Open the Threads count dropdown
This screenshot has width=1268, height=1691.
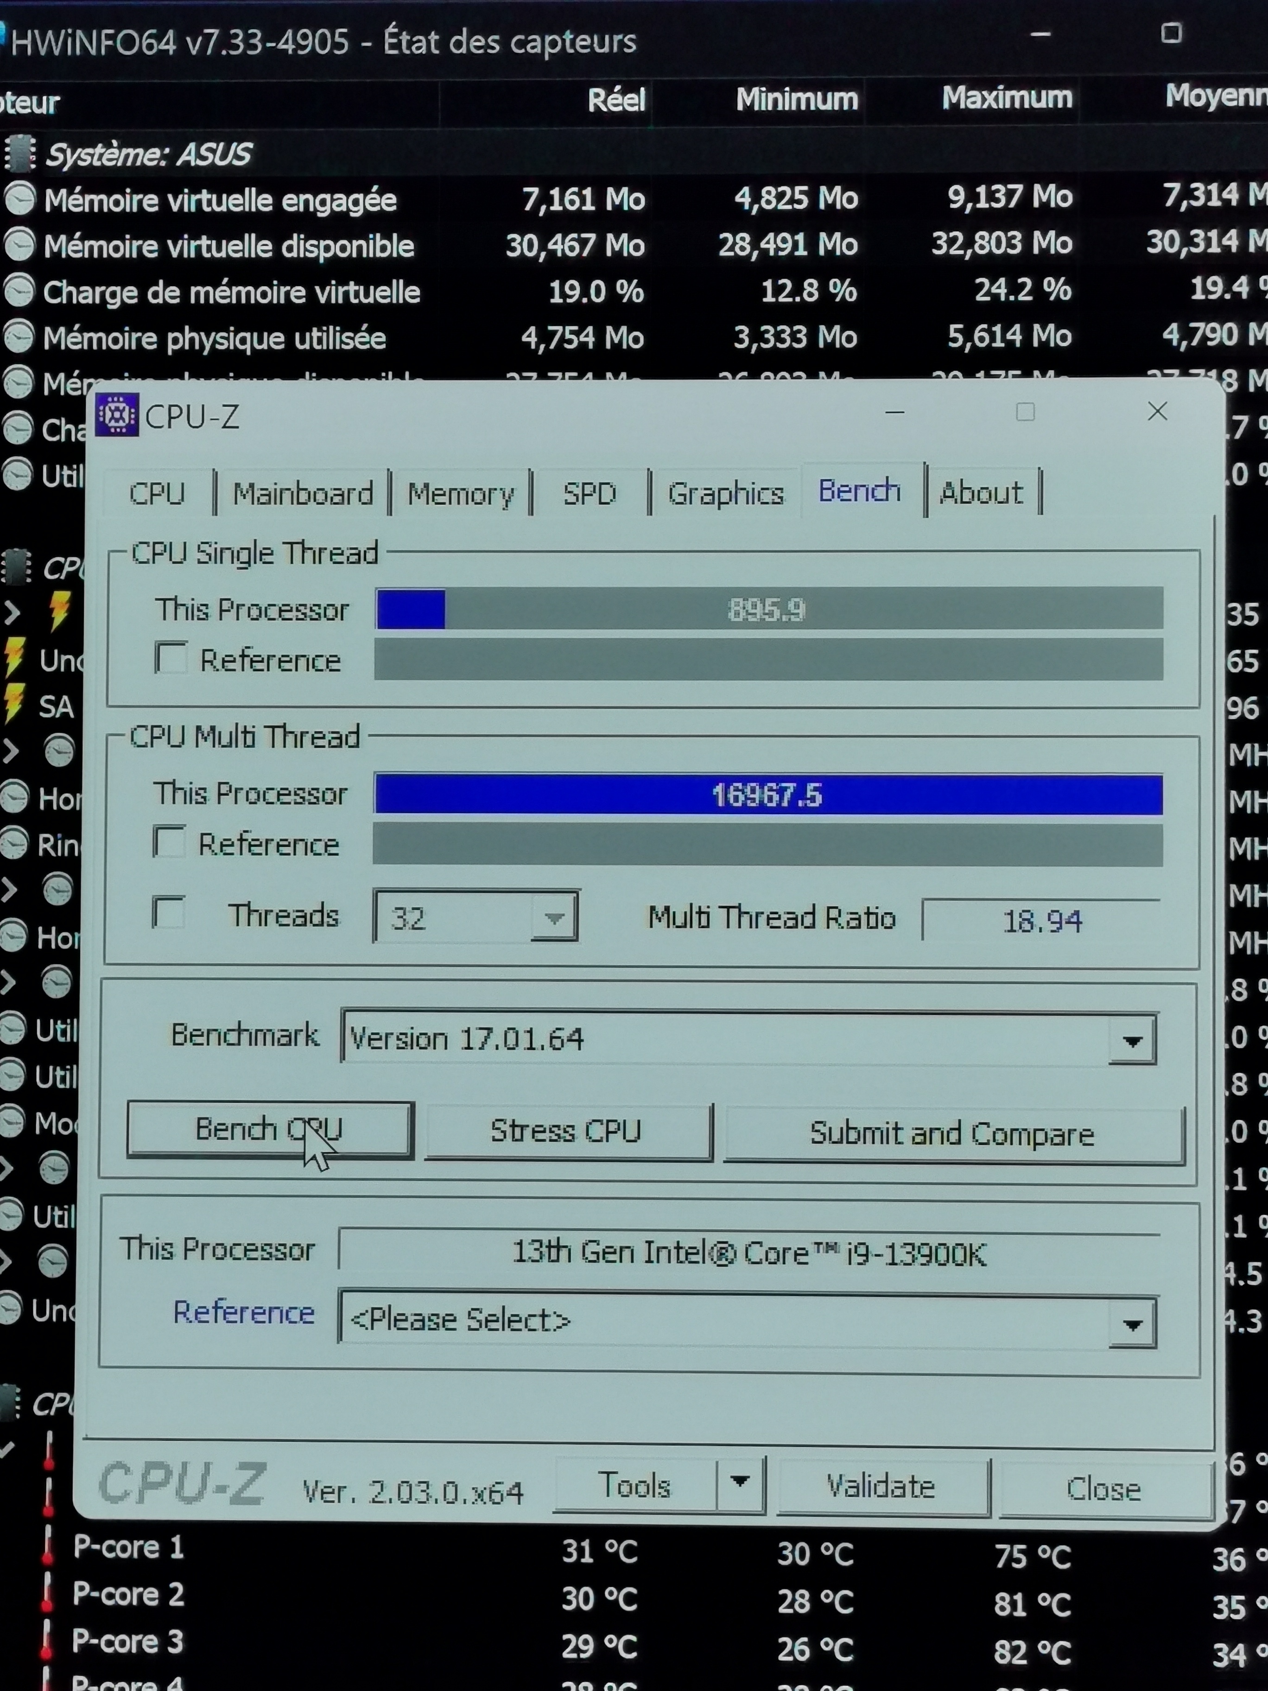click(x=554, y=916)
